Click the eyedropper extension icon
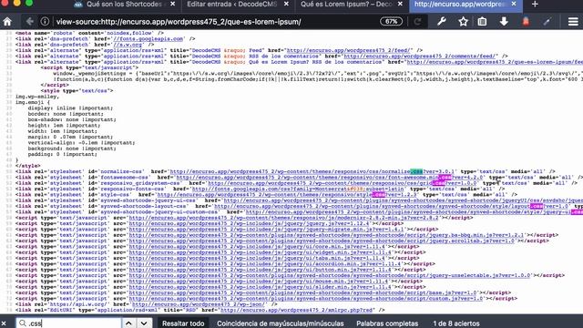The image size is (583, 328). coord(547,22)
